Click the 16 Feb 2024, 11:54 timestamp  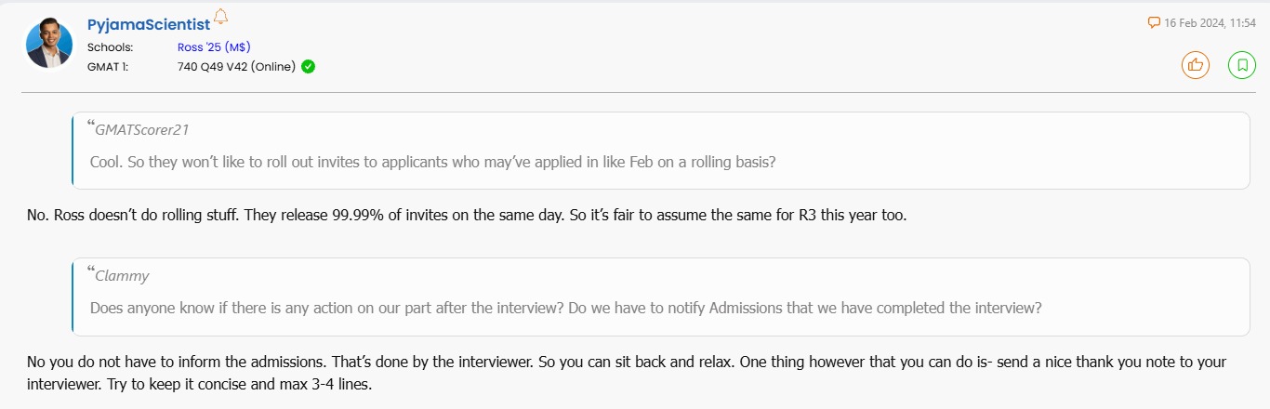(1210, 22)
